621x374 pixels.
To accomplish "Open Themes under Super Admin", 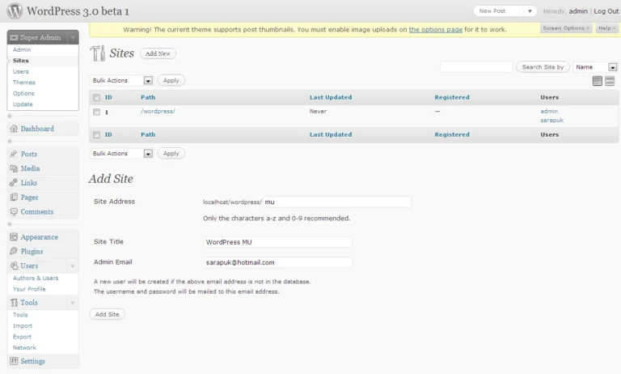I will pyautogui.click(x=23, y=83).
